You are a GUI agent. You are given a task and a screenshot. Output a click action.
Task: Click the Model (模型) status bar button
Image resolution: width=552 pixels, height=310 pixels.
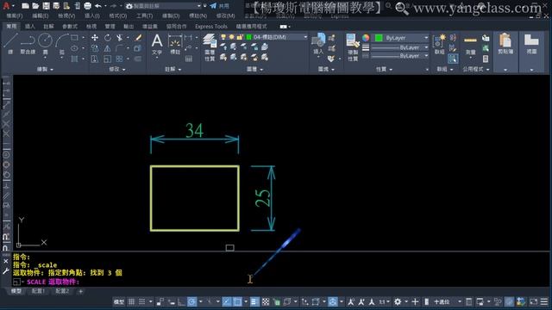[x=119, y=301]
